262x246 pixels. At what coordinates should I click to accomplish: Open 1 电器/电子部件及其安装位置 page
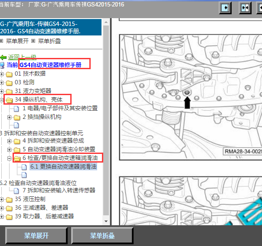click(x=60, y=108)
